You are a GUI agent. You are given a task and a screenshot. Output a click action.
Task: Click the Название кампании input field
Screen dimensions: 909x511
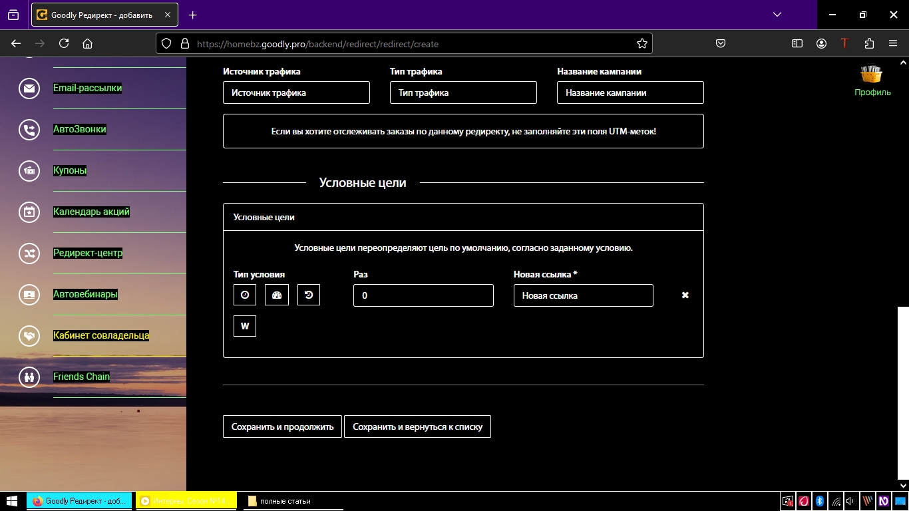[630, 92]
